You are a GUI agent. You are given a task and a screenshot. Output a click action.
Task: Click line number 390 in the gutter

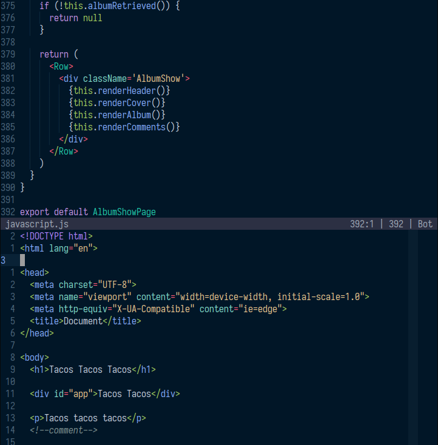point(8,187)
